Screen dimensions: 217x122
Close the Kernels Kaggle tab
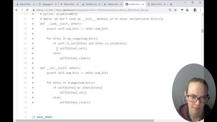point(99,4)
